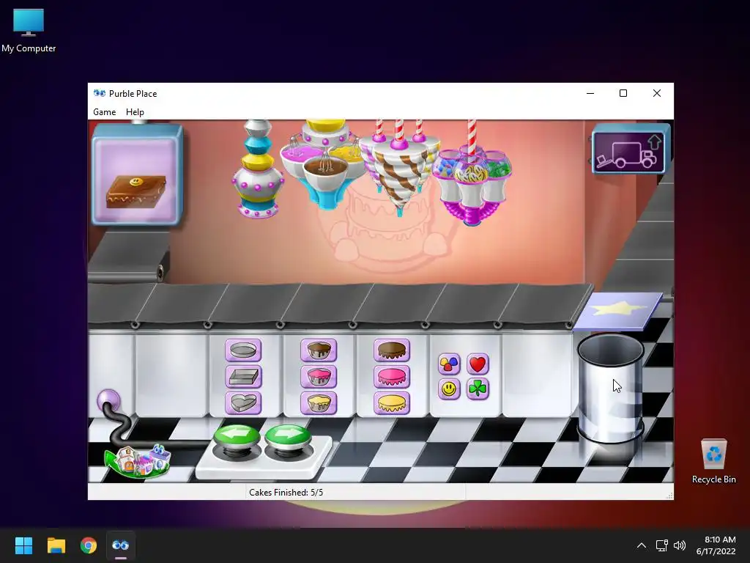Click the cake pan dispenser machine
Image resolution: width=750 pixels, height=563 pixels.
pos(258,169)
